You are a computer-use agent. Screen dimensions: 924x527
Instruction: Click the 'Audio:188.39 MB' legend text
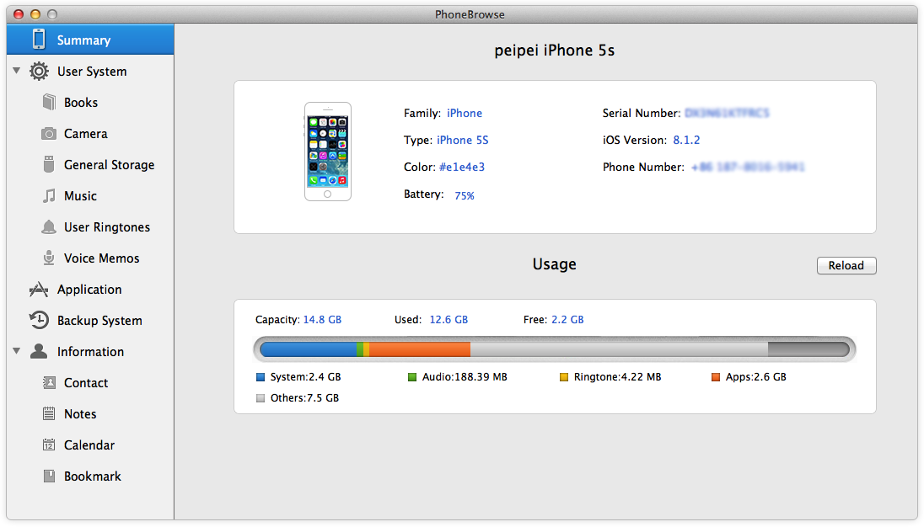click(x=465, y=377)
